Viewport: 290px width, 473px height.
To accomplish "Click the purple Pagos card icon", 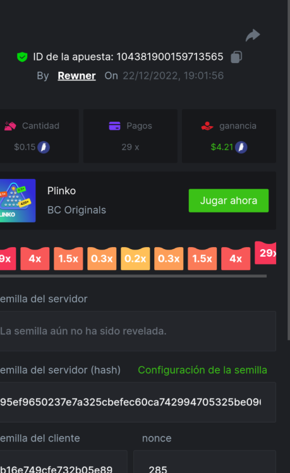I will [x=114, y=126].
